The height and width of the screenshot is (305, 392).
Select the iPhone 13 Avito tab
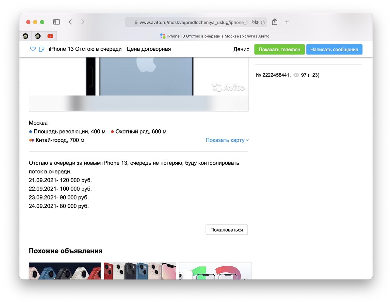click(x=215, y=36)
